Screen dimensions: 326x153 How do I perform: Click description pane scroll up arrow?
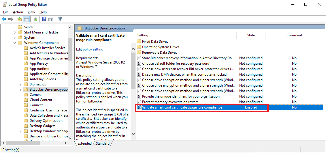pyautogui.click(x=133, y=49)
